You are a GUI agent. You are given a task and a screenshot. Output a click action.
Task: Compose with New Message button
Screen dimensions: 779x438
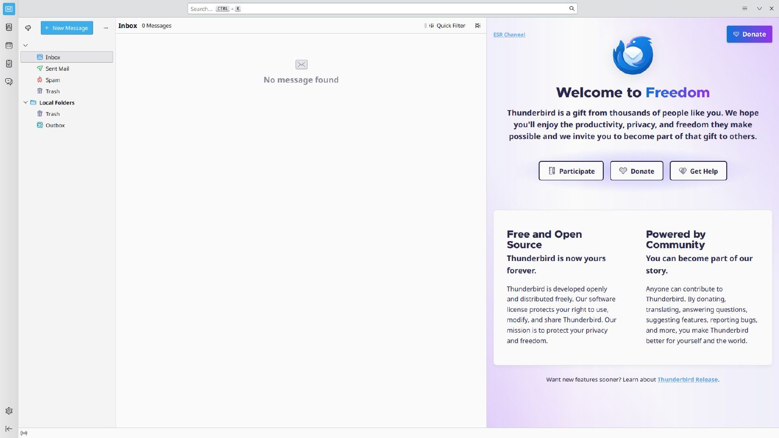tap(67, 28)
